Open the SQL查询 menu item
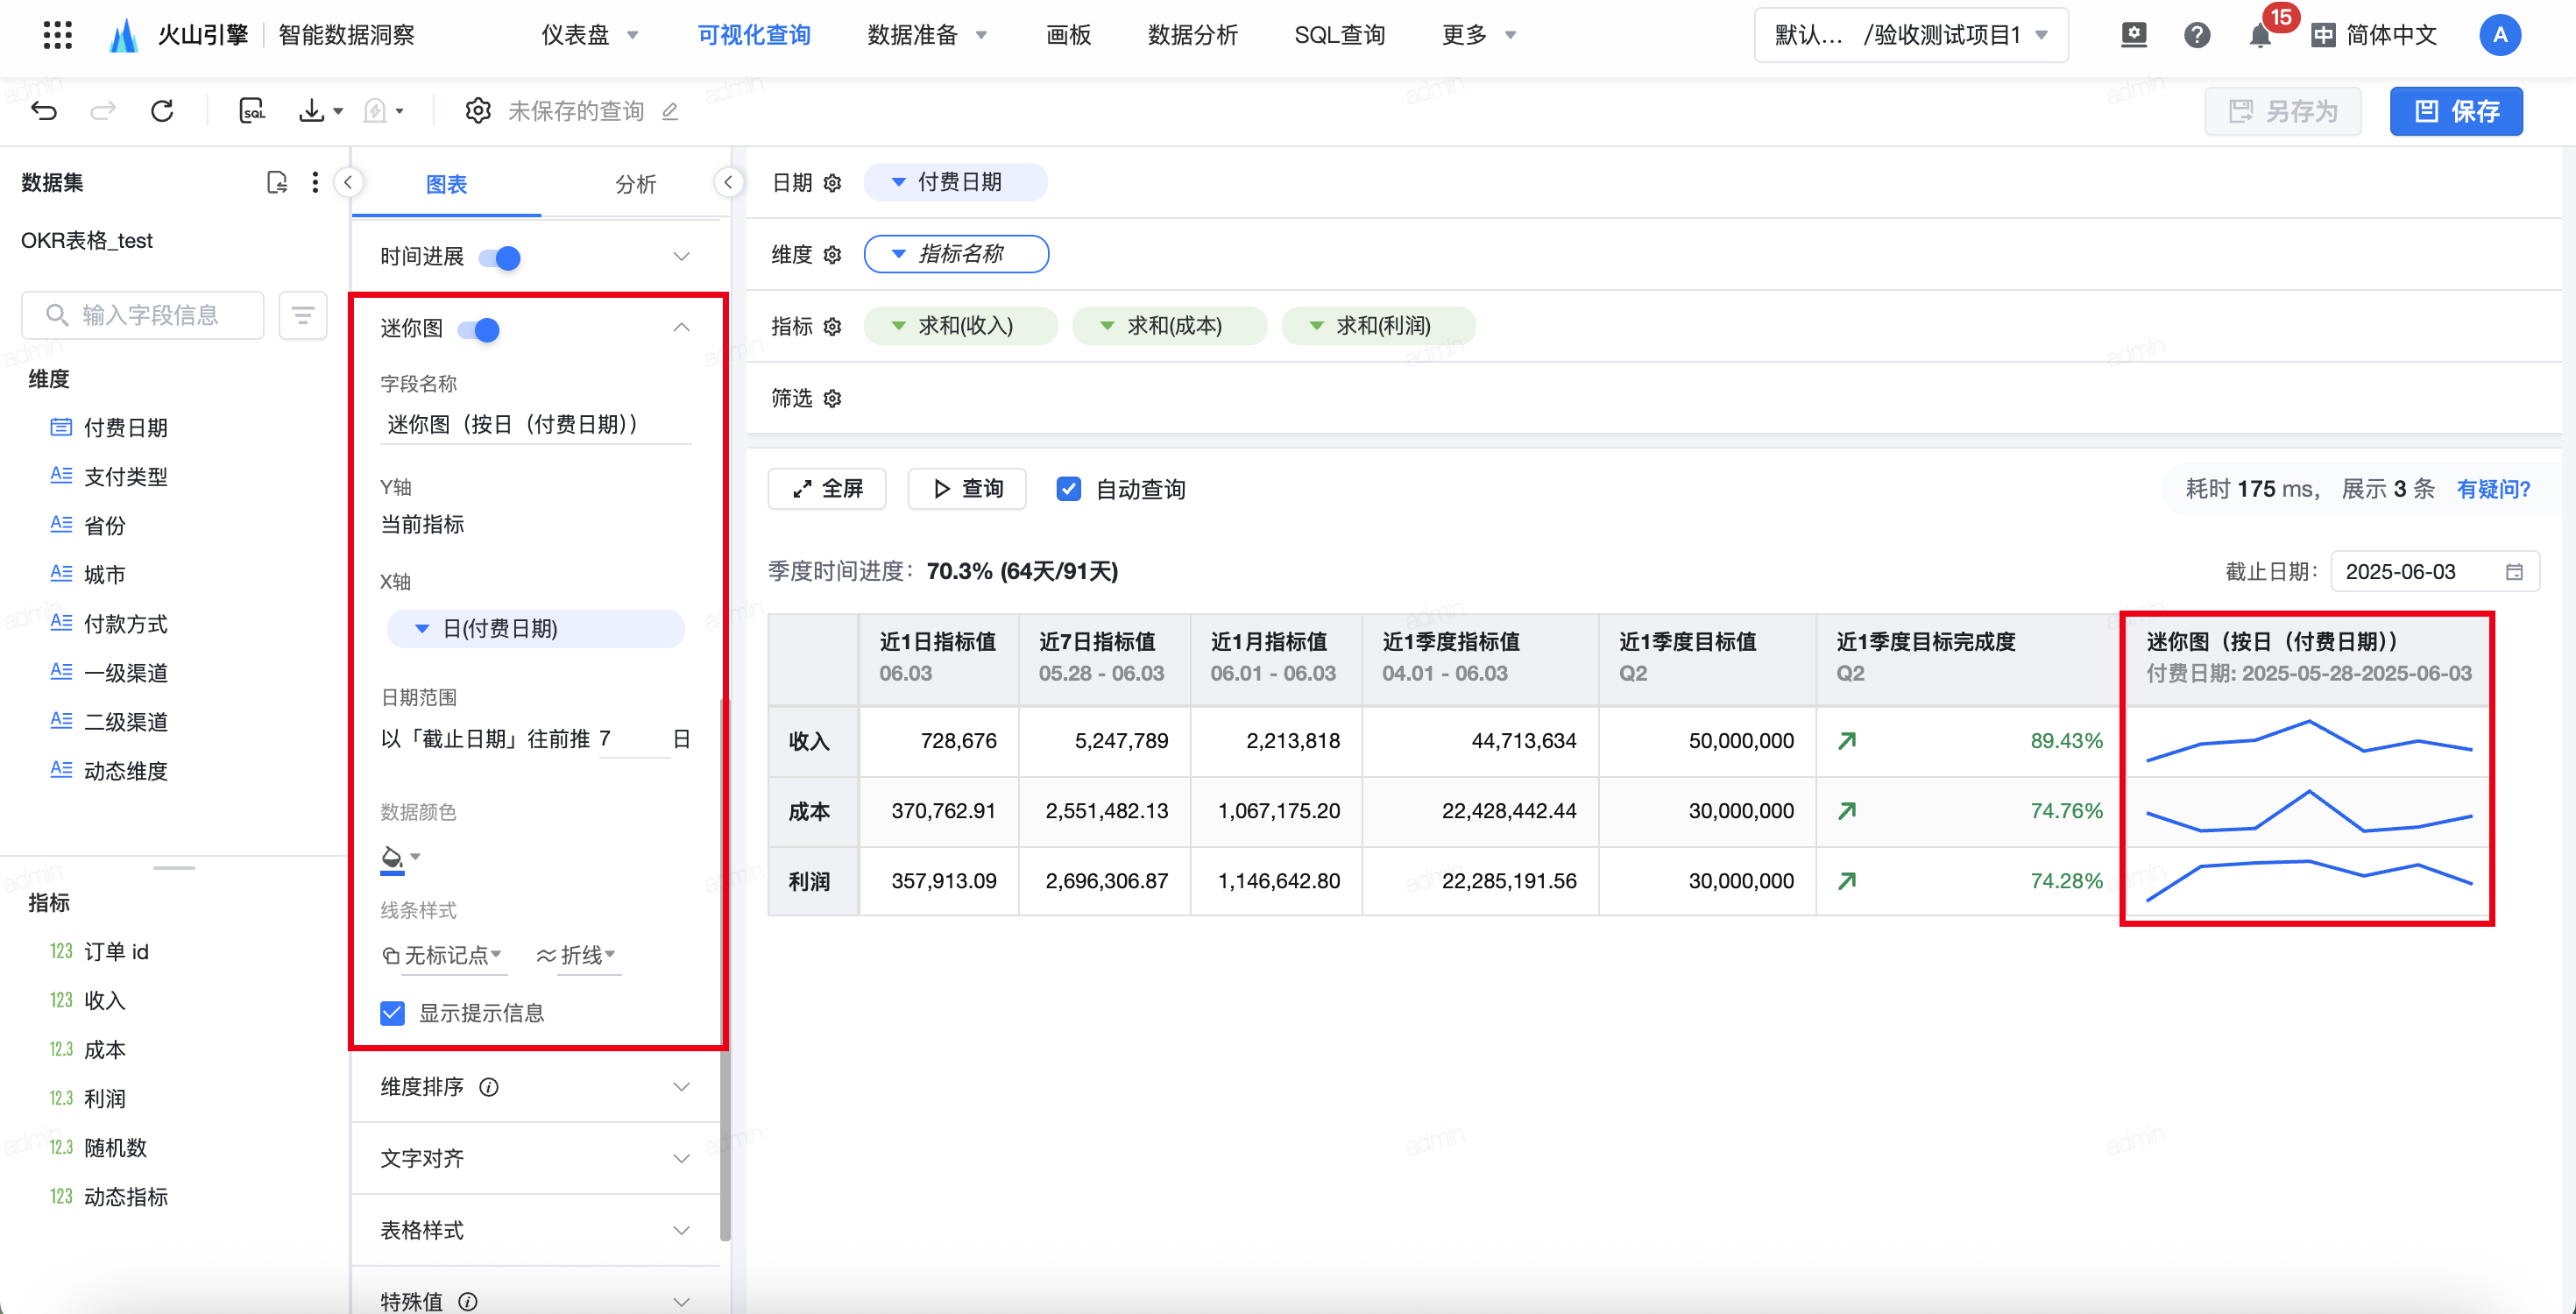 point(1339,35)
